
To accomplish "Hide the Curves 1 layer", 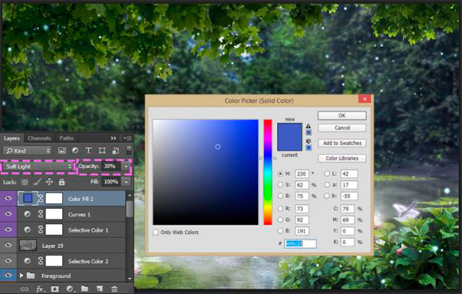I will [x=8, y=214].
